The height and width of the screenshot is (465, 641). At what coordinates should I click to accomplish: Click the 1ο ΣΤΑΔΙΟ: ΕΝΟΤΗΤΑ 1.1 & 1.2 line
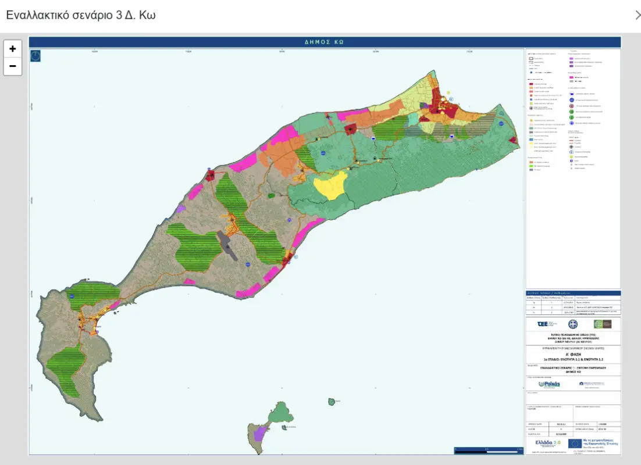click(573, 360)
